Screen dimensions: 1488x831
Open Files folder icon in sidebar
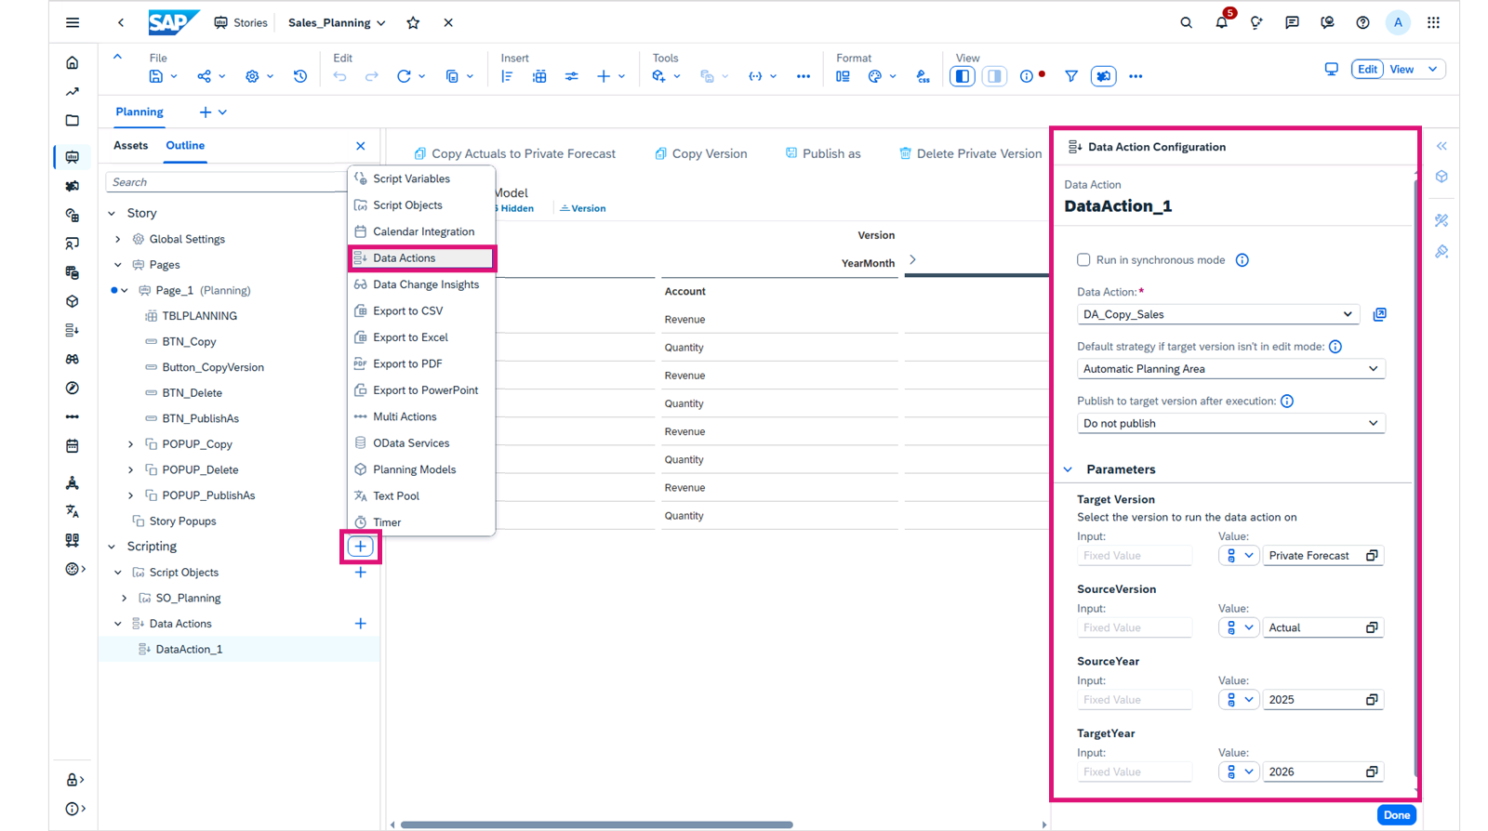point(73,121)
